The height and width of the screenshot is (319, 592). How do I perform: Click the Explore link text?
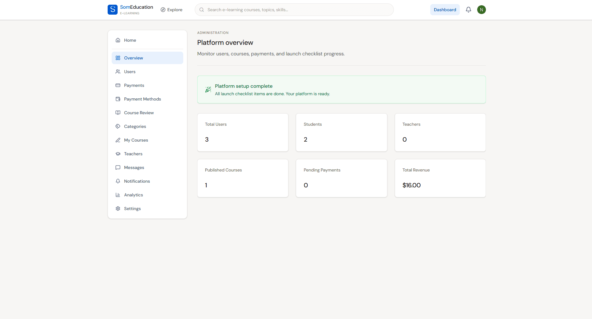pyautogui.click(x=175, y=10)
